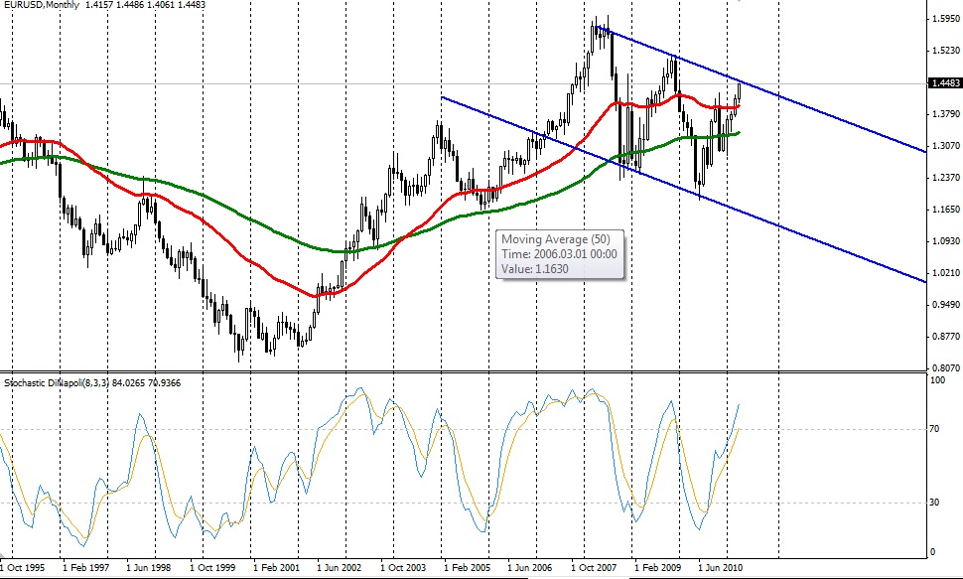Click the stochastic 30 level axis label
Screen dimensions: 963x579
[935, 503]
